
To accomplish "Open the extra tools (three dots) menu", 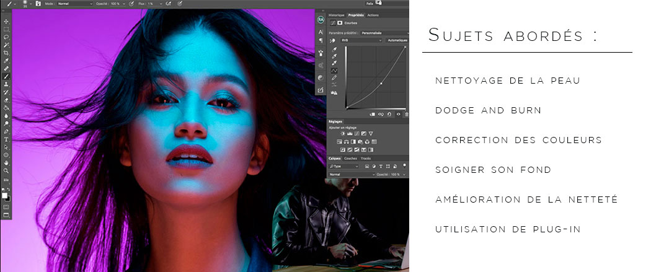I will (x=6, y=180).
